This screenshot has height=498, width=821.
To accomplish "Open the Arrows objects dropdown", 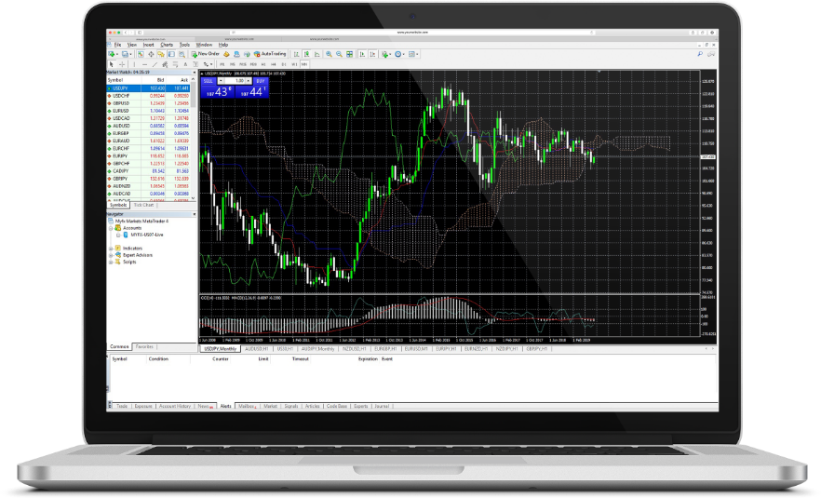I will coord(208,64).
